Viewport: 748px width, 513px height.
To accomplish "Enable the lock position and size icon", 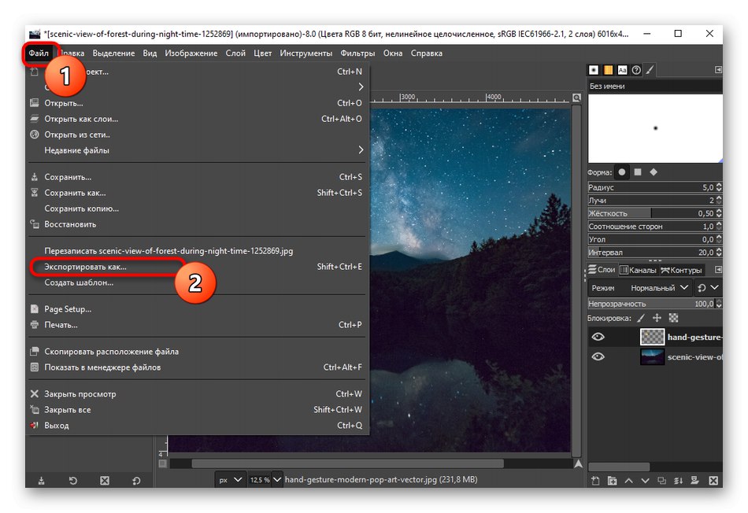I will (657, 318).
